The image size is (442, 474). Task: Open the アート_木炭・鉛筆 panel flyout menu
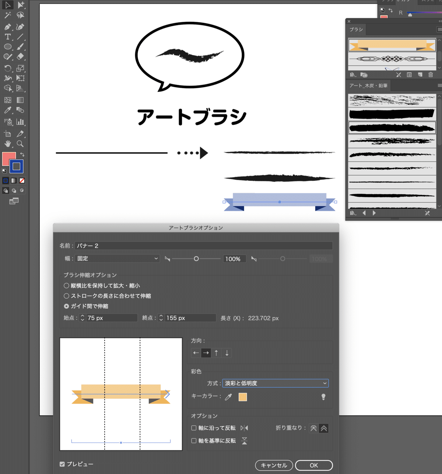[x=439, y=85]
